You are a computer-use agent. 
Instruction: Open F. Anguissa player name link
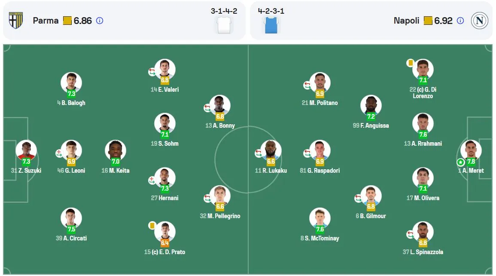coord(371,126)
